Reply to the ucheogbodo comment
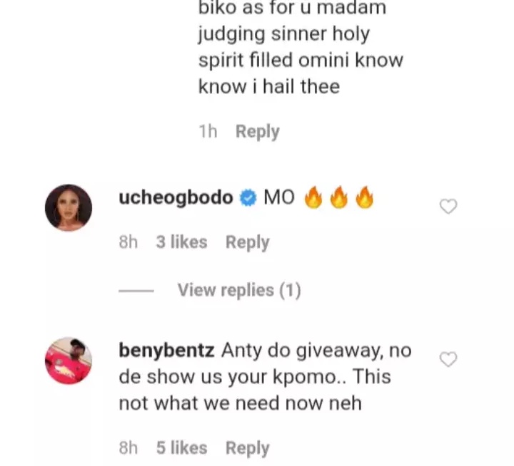This screenshot has width=514, height=466. [247, 242]
